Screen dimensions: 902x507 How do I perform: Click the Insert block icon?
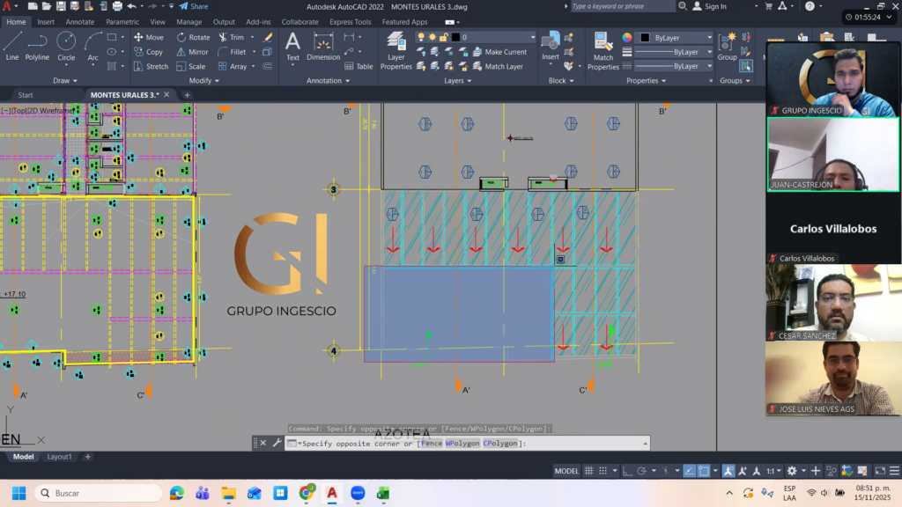click(551, 45)
